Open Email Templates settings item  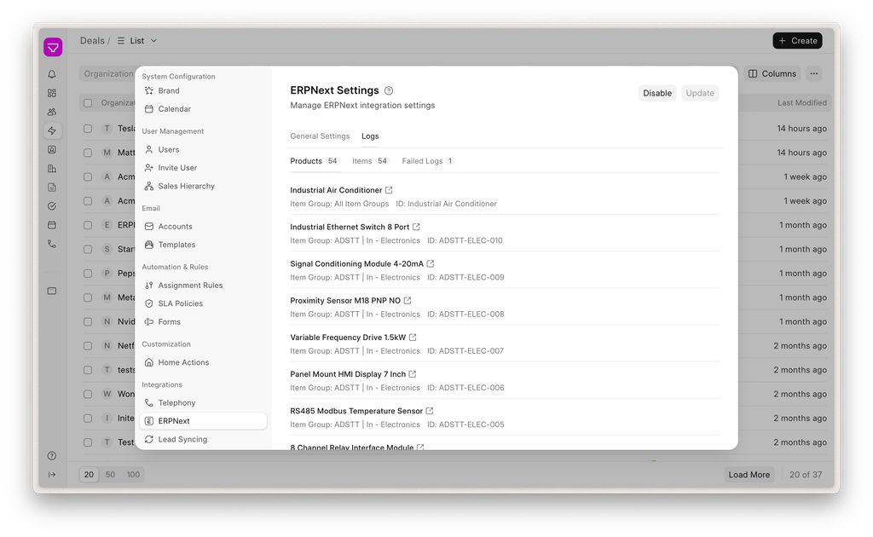[x=203, y=245]
